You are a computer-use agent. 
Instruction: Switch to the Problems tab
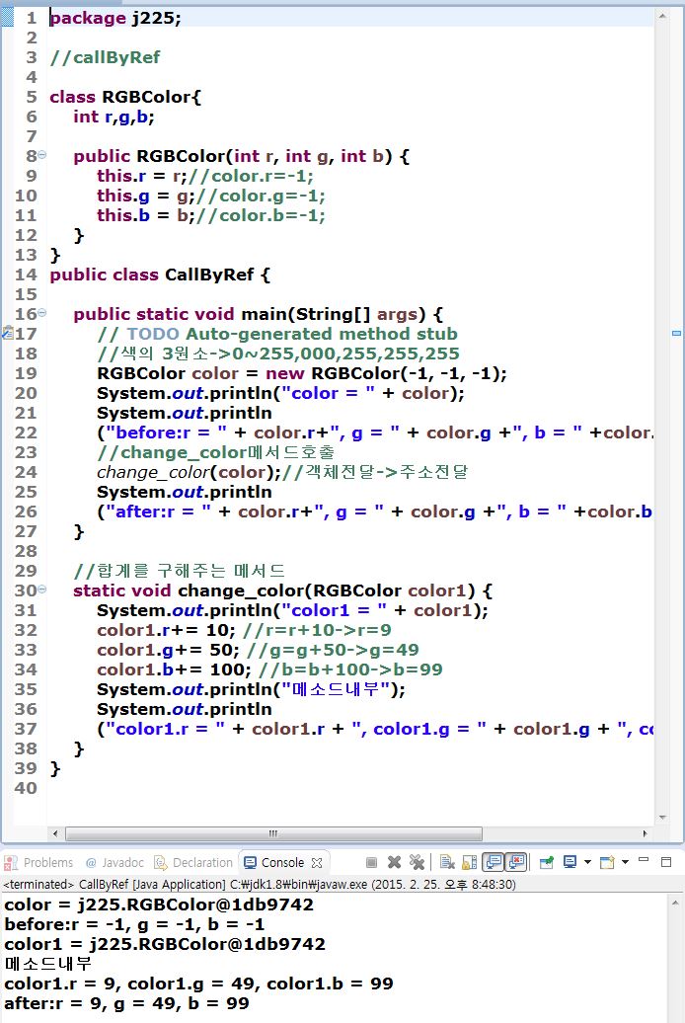(x=39, y=862)
